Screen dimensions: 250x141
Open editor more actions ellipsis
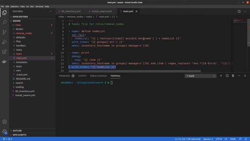coord(245,11)
